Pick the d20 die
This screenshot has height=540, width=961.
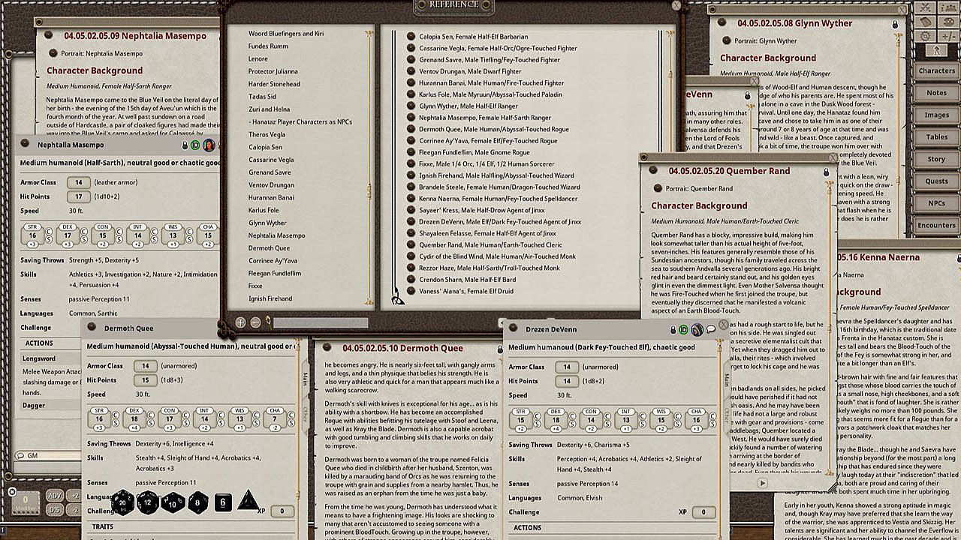(x=123, y=501)
